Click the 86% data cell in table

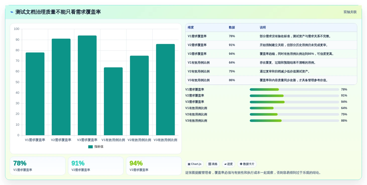[x=232, y=80]
